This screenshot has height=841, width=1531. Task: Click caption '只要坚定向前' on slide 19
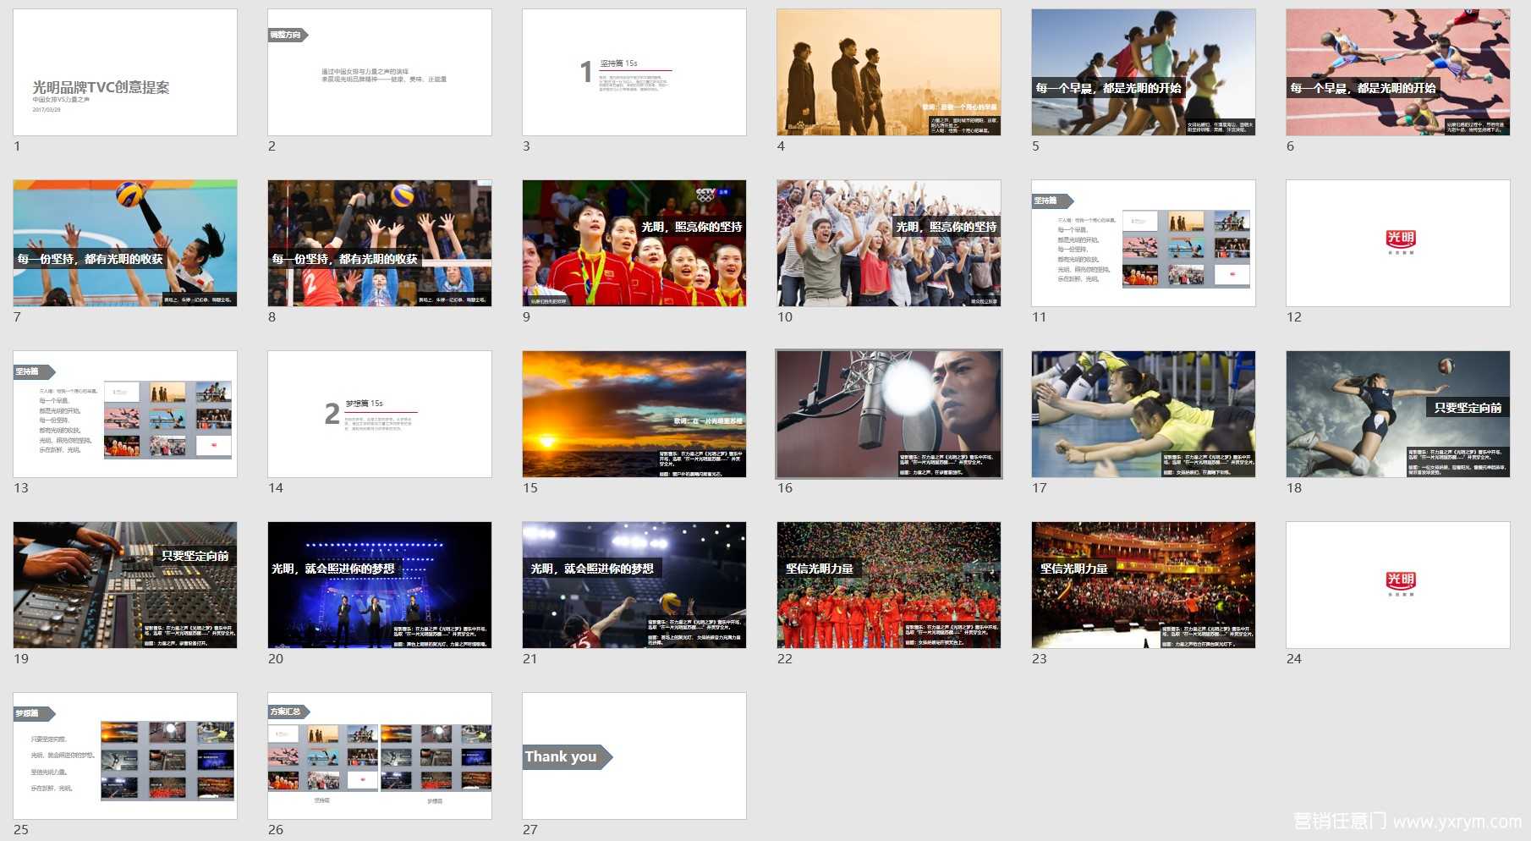(195, 556)
